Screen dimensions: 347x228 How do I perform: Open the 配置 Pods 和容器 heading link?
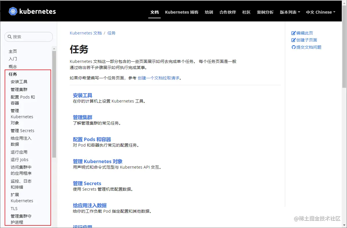pos(92,139)
